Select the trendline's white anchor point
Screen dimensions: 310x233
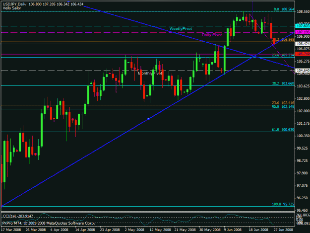pyautogui.click(x=148, y=119)
